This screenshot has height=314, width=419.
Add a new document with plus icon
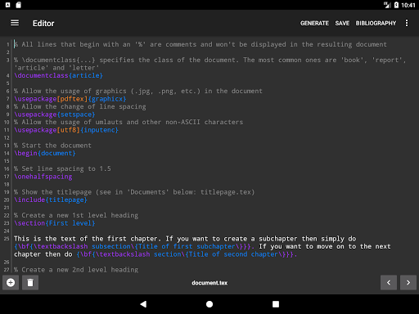pyautogui.click(x=11, y=283)
